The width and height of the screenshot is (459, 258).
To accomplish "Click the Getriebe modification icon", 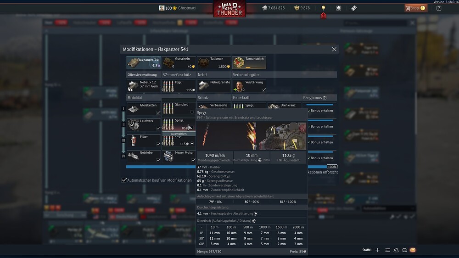I will tap(134, 157).
